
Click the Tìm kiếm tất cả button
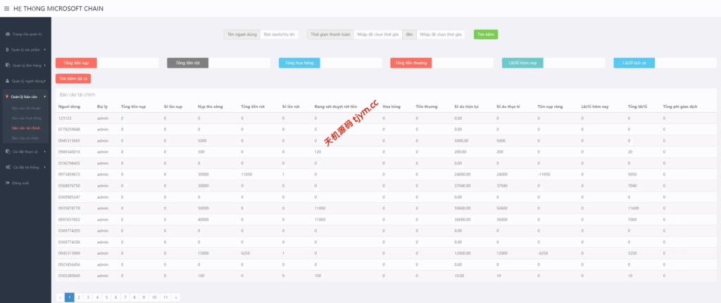(73, 78)
